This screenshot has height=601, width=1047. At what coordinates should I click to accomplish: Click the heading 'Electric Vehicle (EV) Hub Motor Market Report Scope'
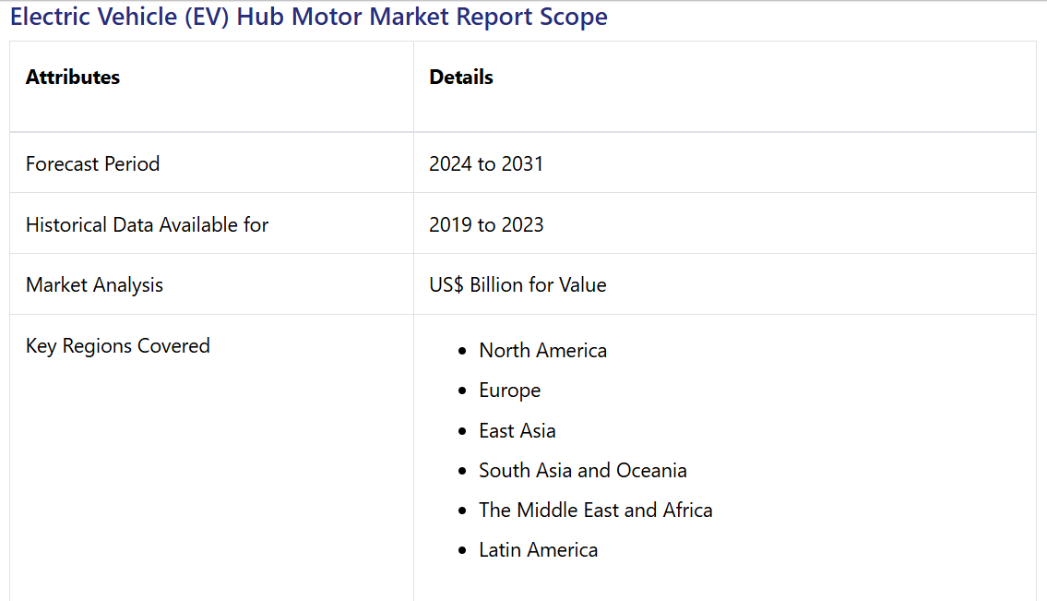[x=308, y=17]
